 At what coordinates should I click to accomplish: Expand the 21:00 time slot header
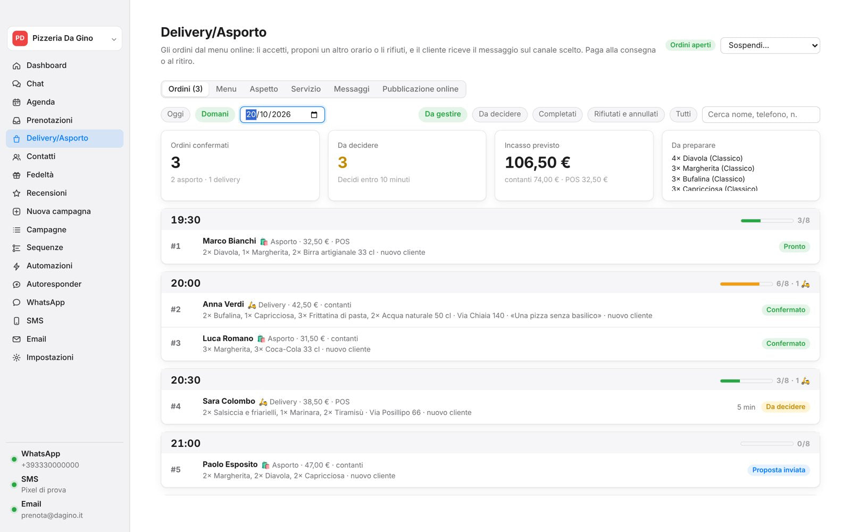coord(490,443)
